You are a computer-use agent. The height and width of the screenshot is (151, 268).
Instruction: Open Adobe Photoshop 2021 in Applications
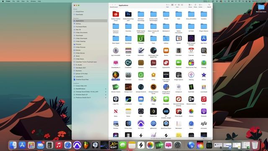128,14
